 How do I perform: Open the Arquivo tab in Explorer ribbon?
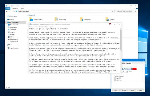click(8, 9)
